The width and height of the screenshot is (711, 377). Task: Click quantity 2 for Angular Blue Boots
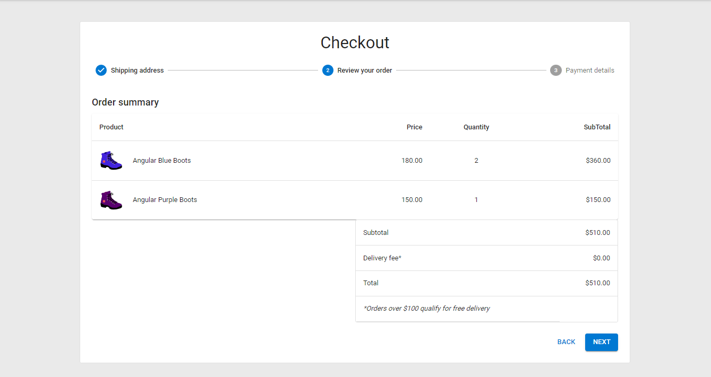point(476,161)
